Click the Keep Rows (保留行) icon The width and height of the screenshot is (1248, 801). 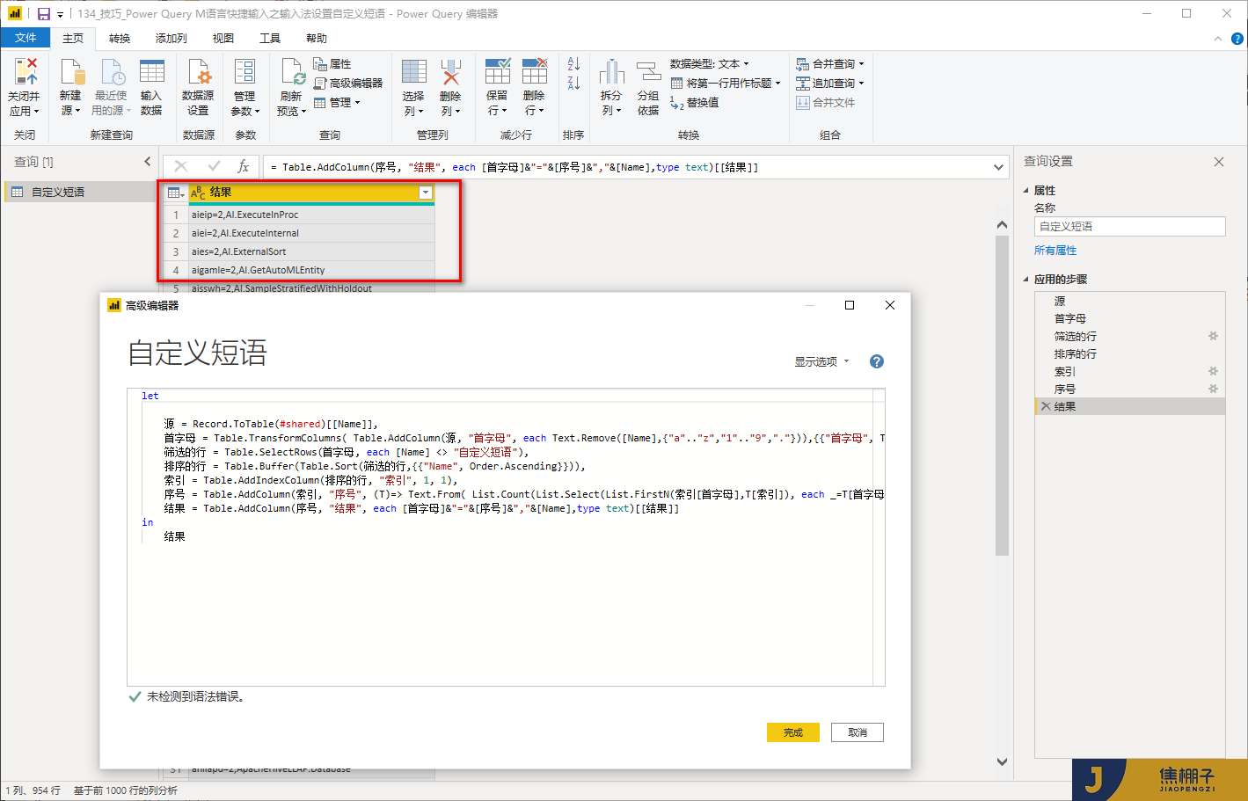point(497,72)
